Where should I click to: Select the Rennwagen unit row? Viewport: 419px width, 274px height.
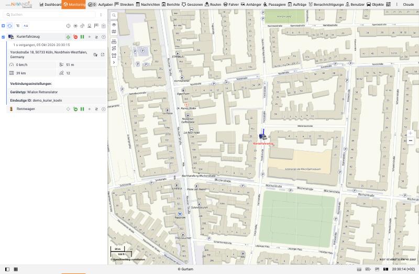pyautogui.click(x=57, y=109)
